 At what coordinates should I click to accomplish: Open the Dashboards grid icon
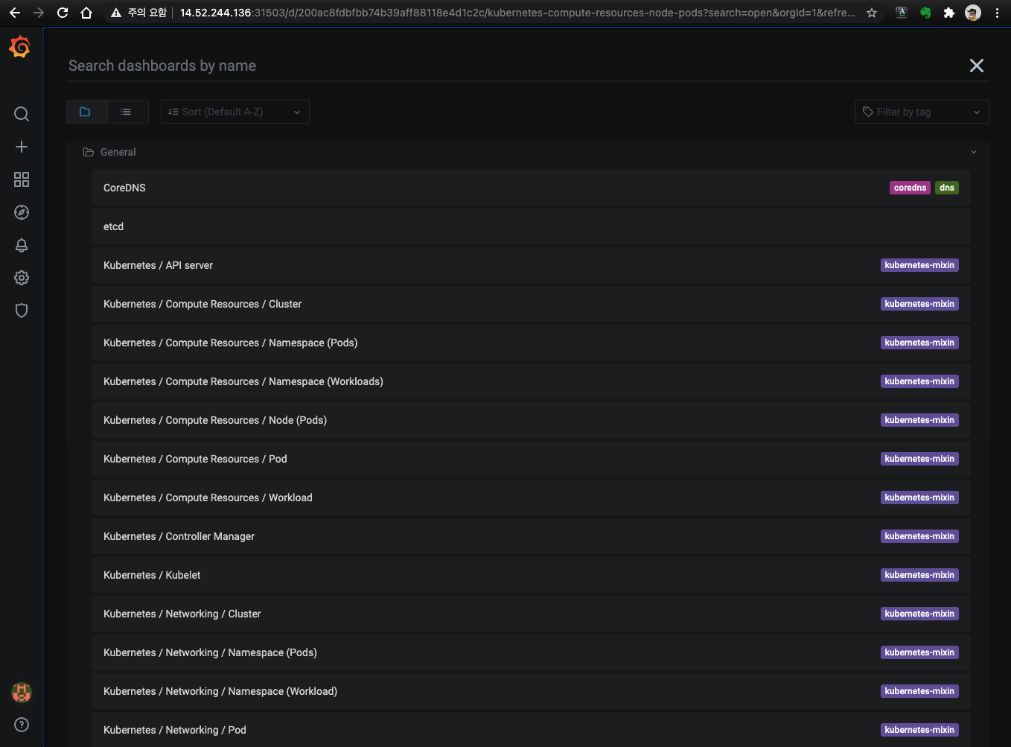[x=22, y=179]
